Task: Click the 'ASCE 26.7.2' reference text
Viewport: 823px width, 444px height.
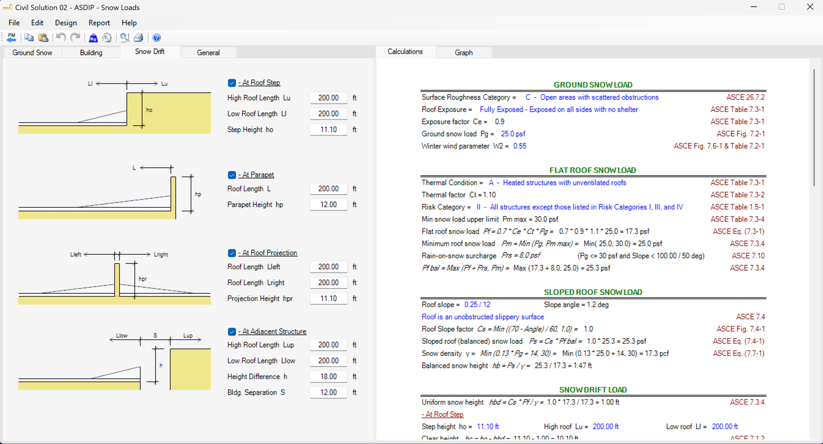Action: [746, 98]
